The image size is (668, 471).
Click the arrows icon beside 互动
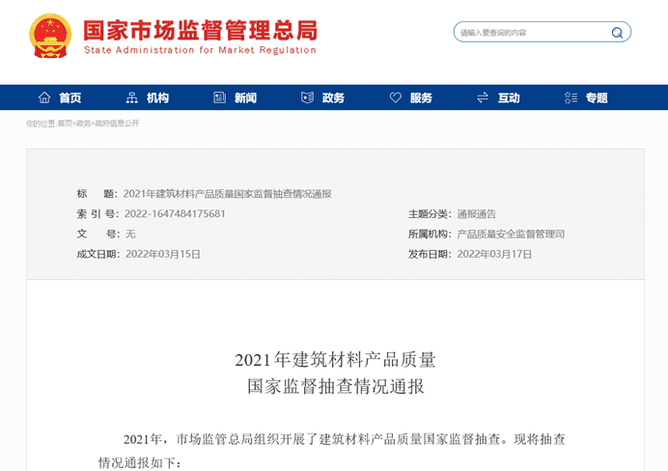click(x=483, y=97)
